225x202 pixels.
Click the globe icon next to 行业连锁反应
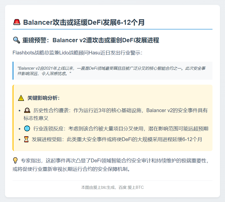click(x=26, y=128)
